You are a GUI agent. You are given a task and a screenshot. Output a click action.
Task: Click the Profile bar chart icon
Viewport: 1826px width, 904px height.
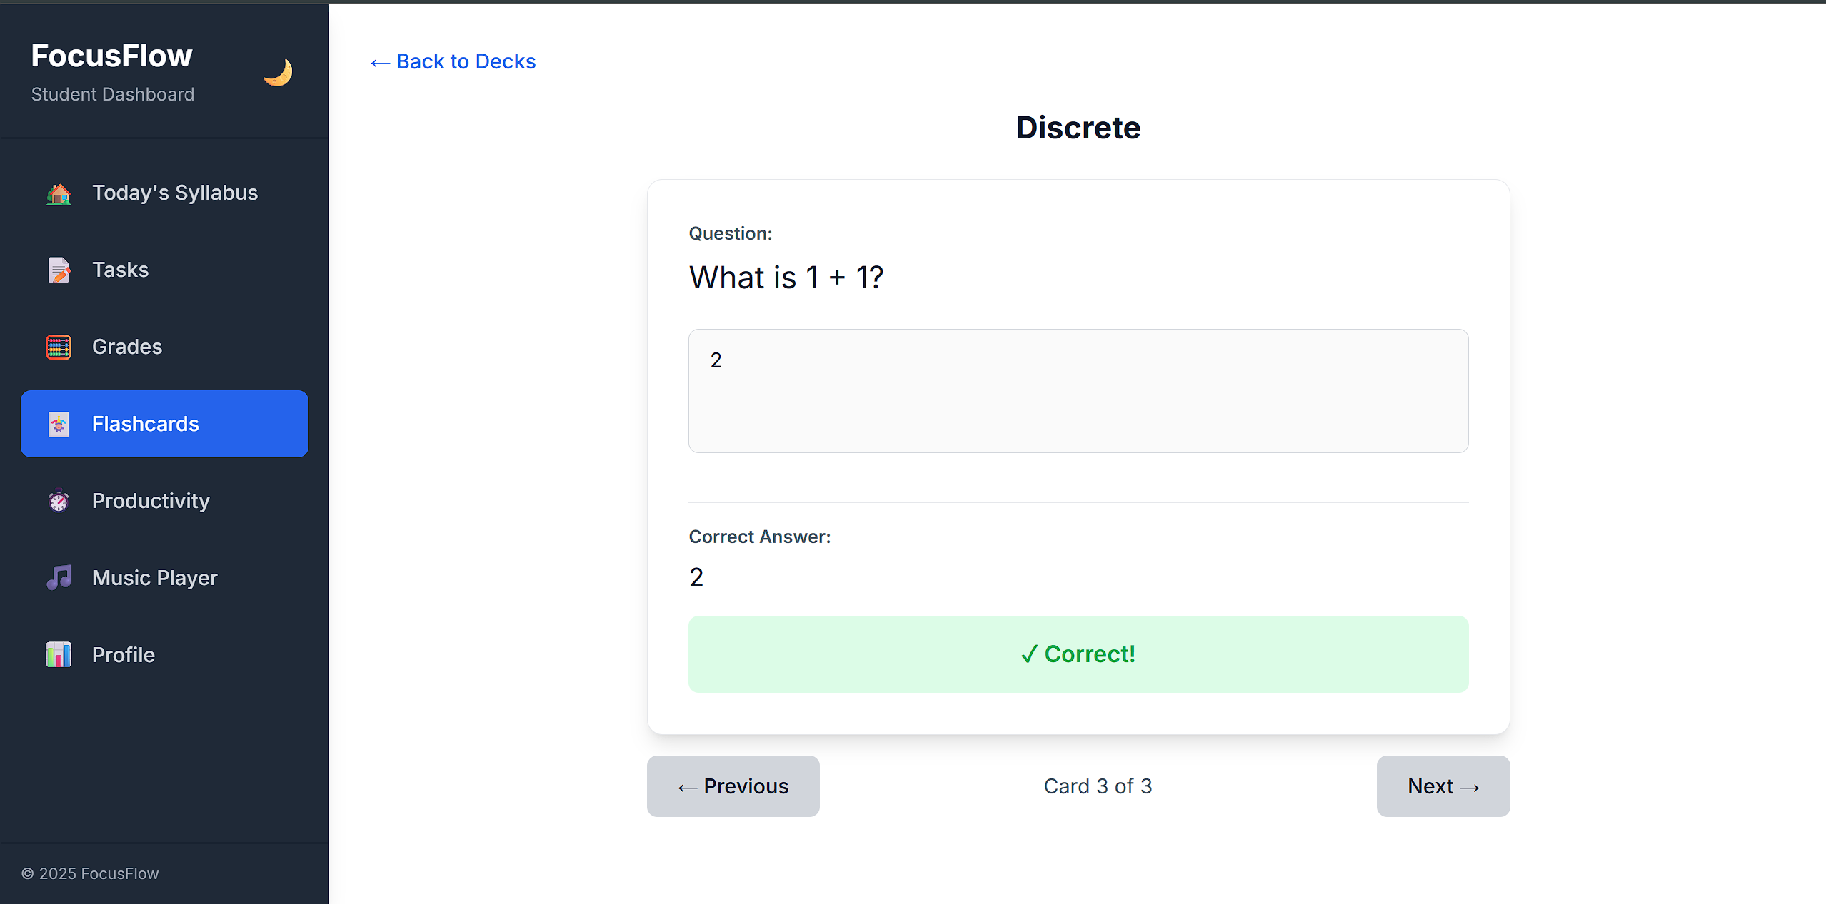[x=59, y=655]
